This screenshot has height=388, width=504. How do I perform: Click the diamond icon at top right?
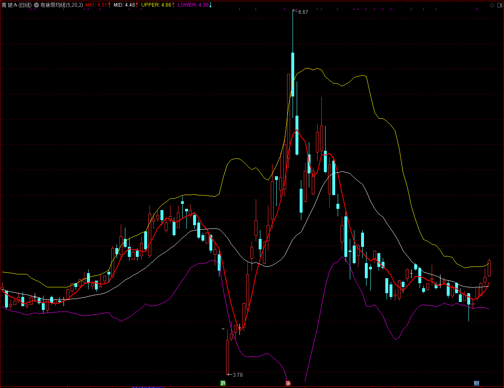pyautogui.click(x=492, y=5)
